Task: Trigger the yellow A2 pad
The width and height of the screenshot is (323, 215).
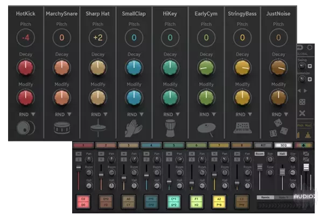Action: tap(219, 202)
